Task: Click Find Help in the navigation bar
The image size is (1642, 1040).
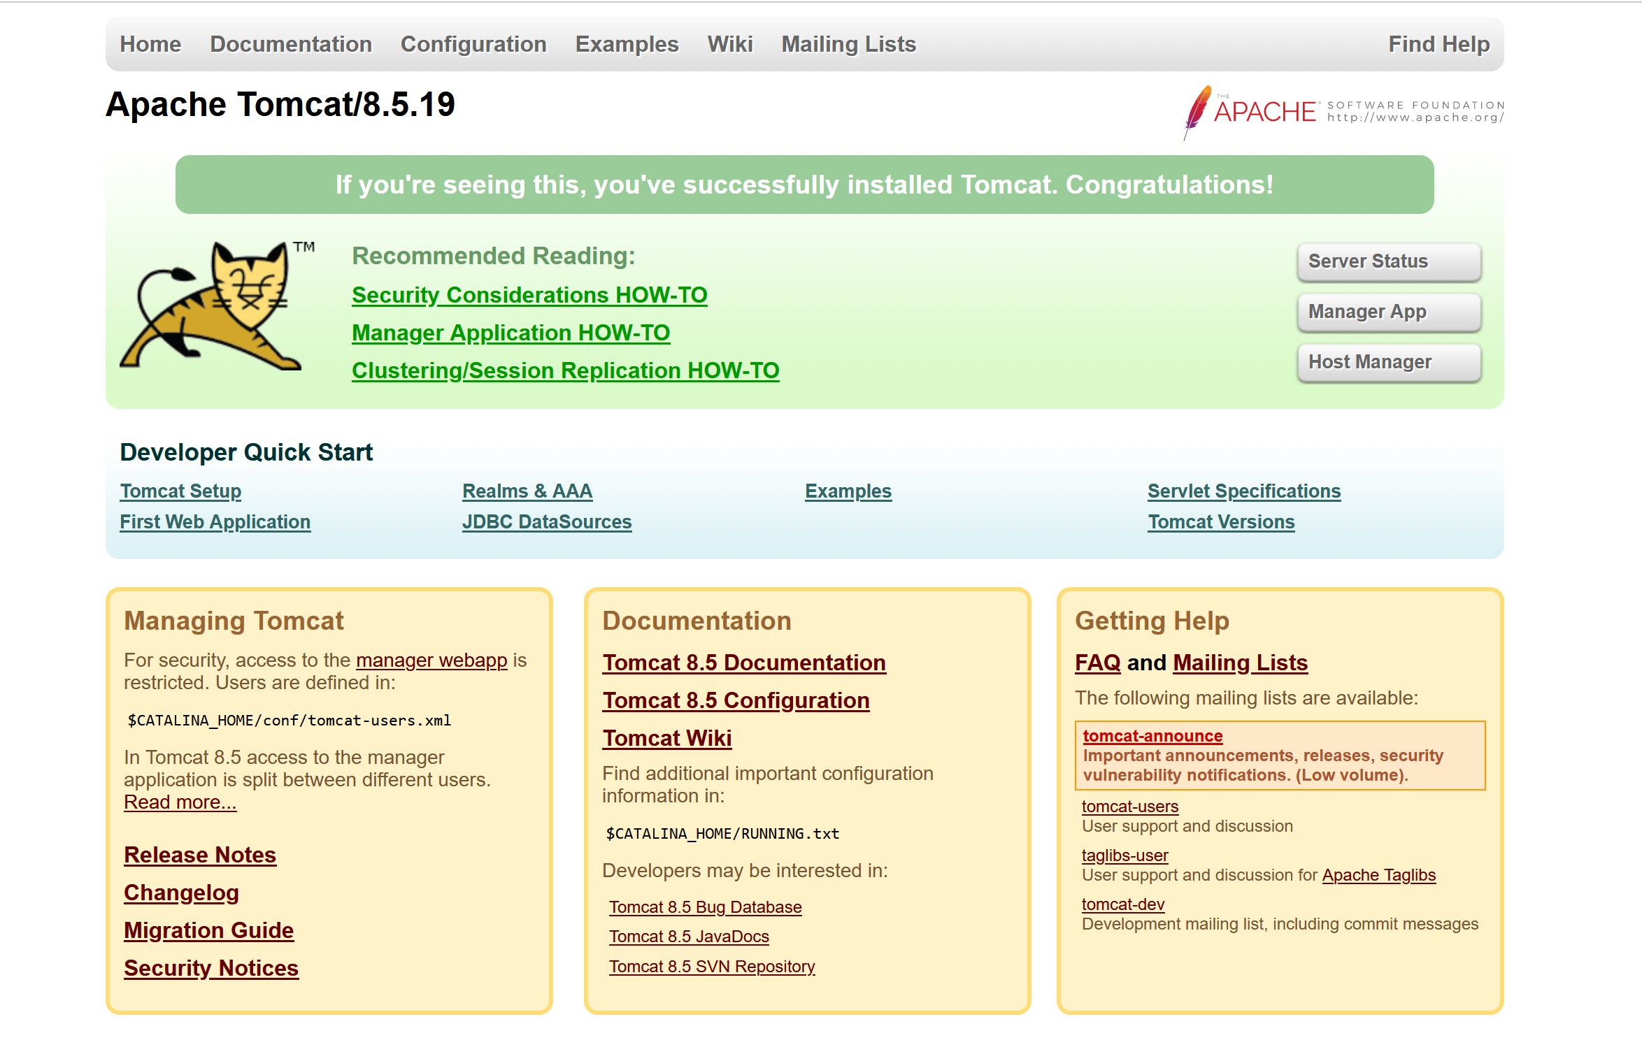Action: 1438,44
